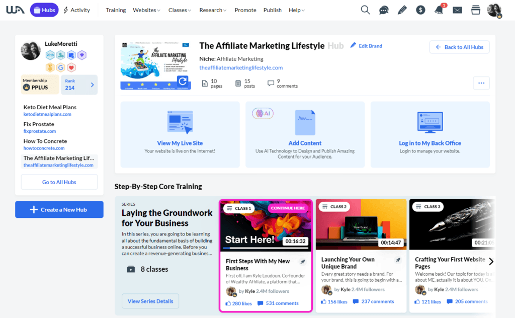This screenshot has width=515, height=318.
Task: Open fixprostate.com link
Action: coord(40,131)
